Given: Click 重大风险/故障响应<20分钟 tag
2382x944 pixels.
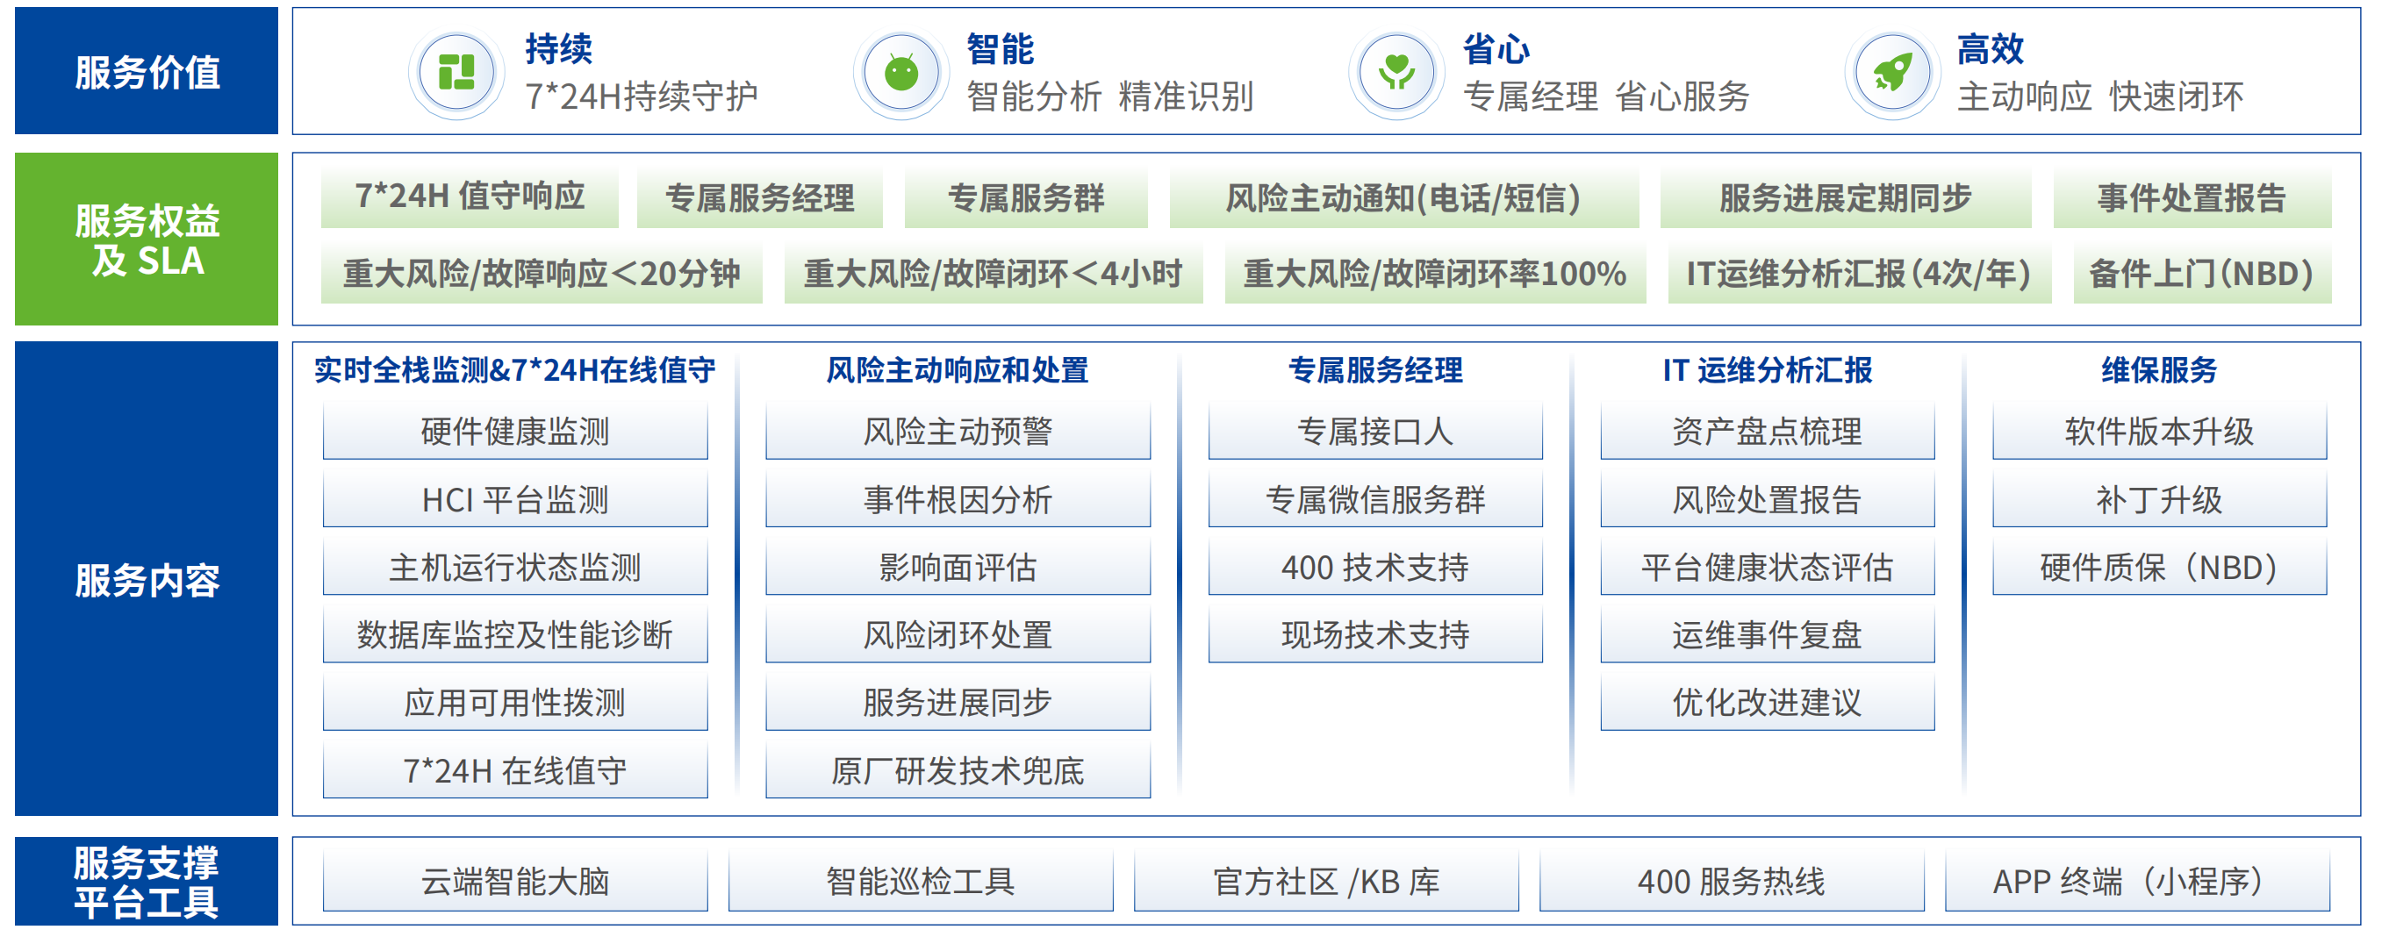Looking at the screenshot, I should tap(541, 273).
